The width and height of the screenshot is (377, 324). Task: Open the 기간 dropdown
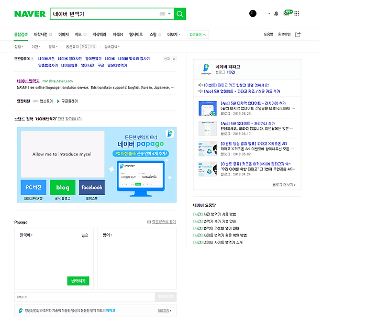(36, 47)
